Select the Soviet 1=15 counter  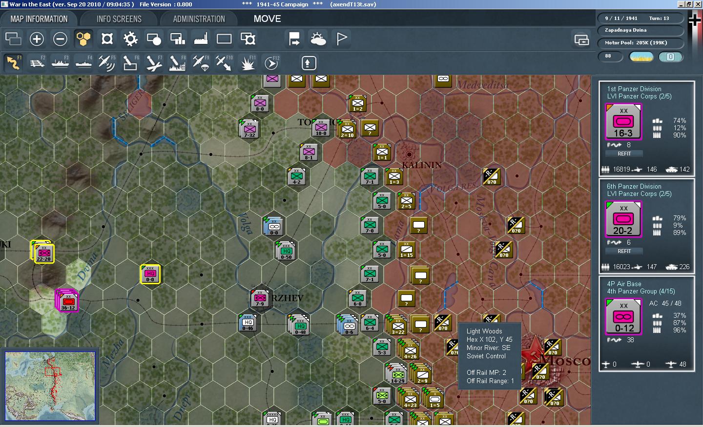(407, 249)
